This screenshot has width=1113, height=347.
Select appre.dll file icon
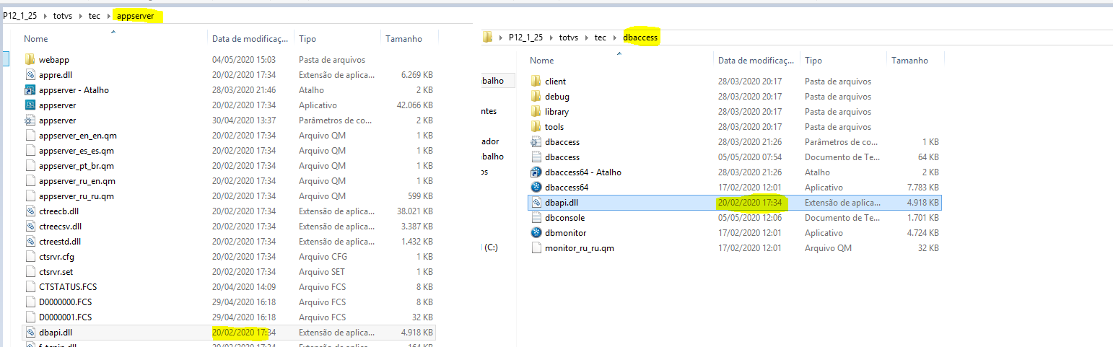point(30,75)
